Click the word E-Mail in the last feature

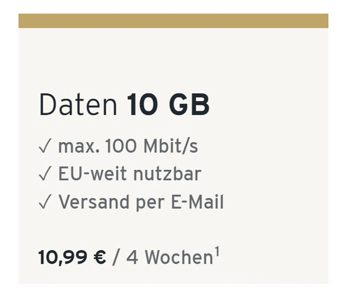click(197, 202)
